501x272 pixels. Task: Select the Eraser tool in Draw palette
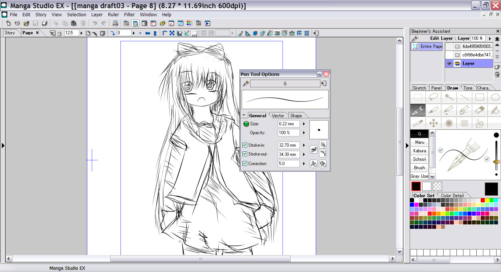(479, 110)
